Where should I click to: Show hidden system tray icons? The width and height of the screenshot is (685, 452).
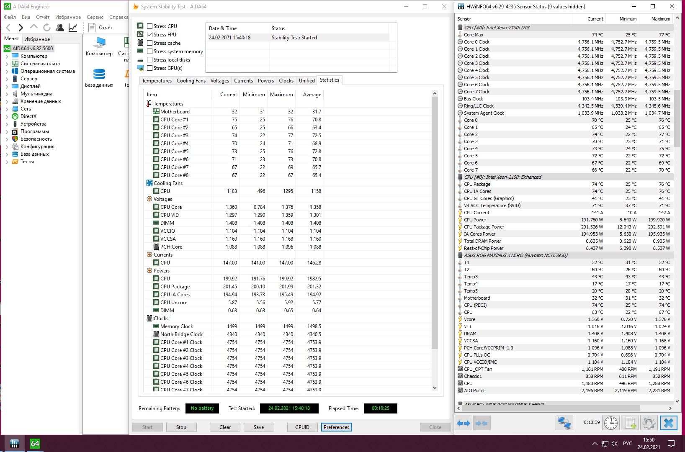(x=595, y=444)
